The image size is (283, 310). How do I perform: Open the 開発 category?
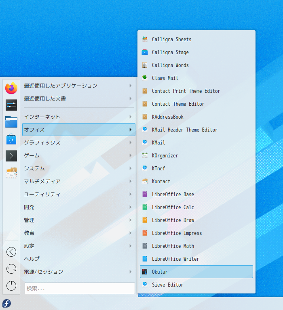[79, 207]
